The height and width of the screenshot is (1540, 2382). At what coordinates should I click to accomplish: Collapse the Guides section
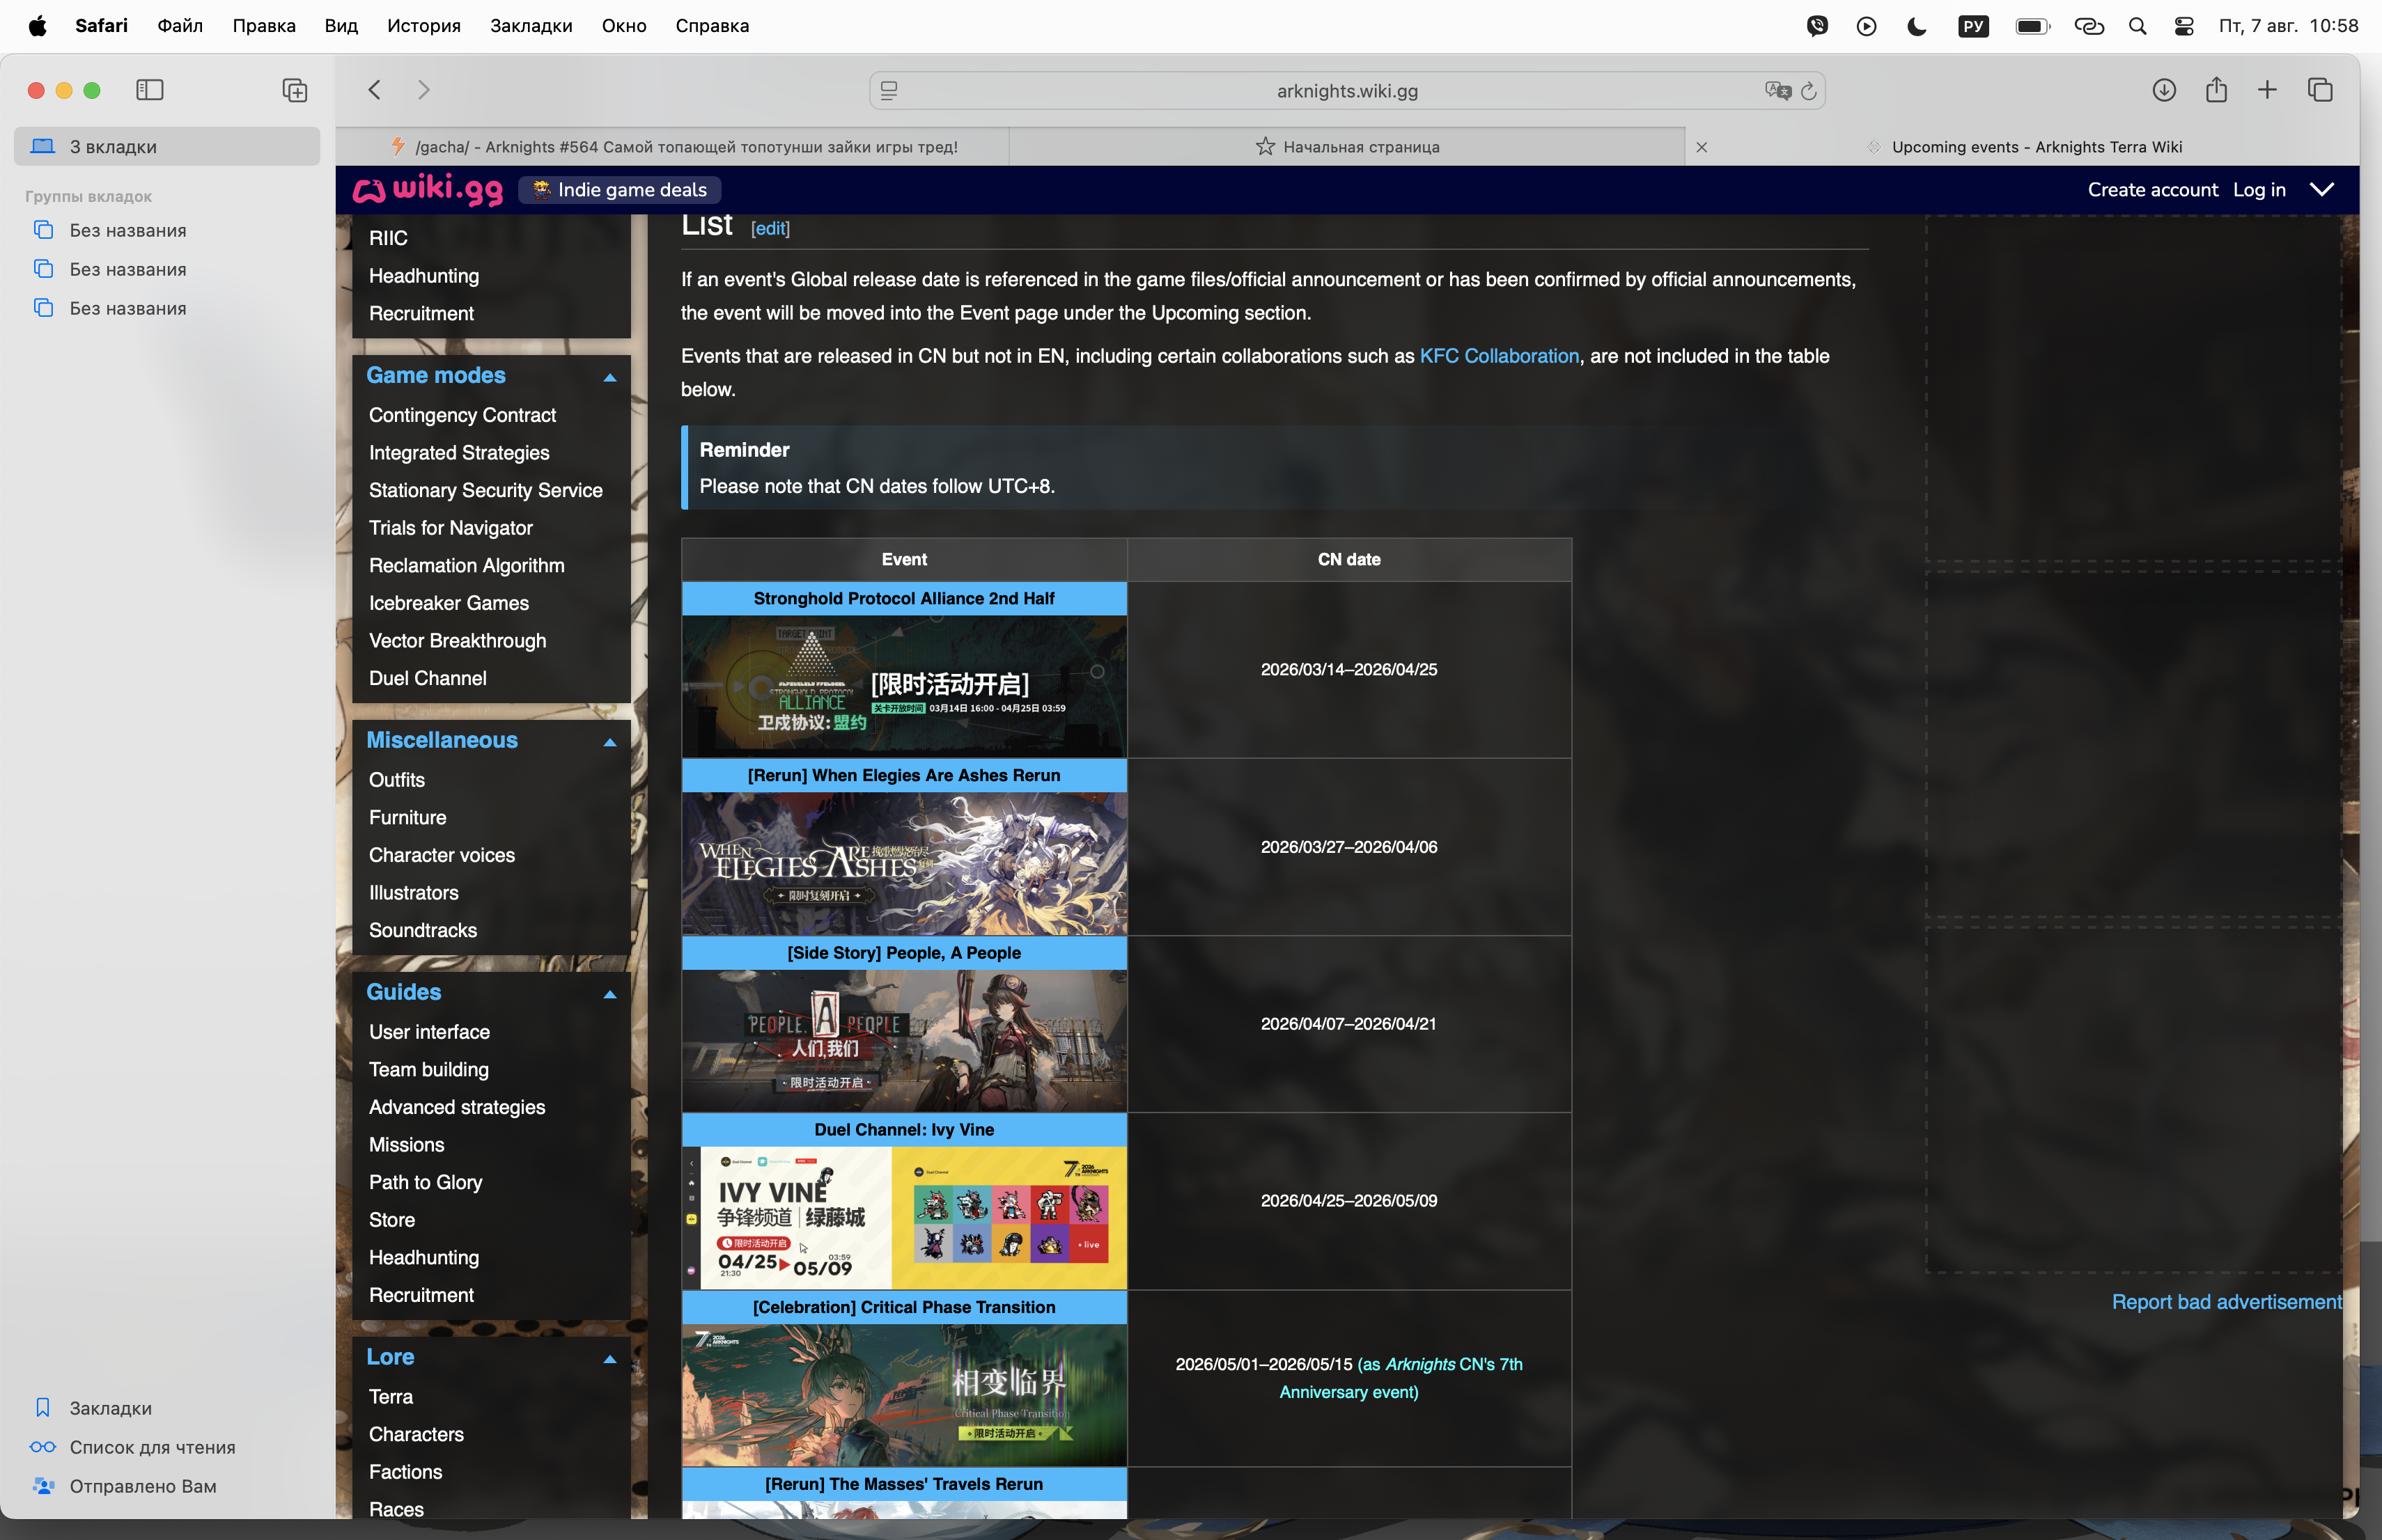[609, 994]
